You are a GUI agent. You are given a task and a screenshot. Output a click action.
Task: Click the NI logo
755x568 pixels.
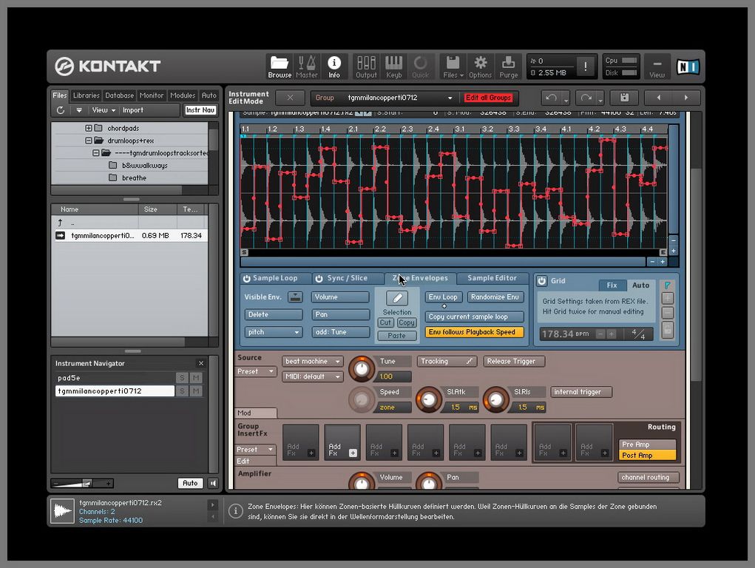[688, 67]
